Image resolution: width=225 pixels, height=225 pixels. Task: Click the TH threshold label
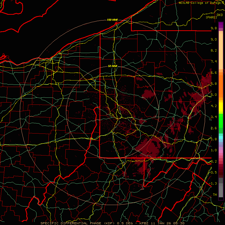click(x=215, y=195)
